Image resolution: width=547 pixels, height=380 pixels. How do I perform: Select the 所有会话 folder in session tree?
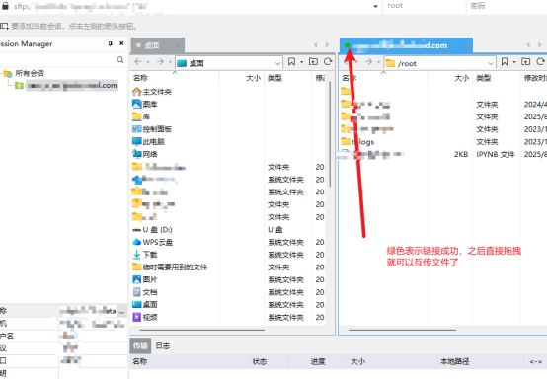(x=24, y=73)
